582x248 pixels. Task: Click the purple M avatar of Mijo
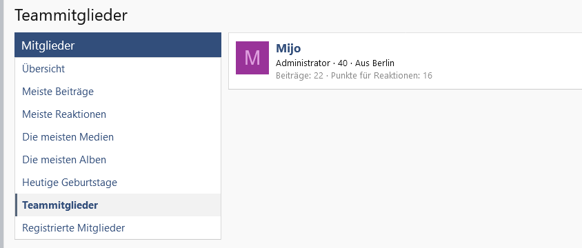[252, 58]
